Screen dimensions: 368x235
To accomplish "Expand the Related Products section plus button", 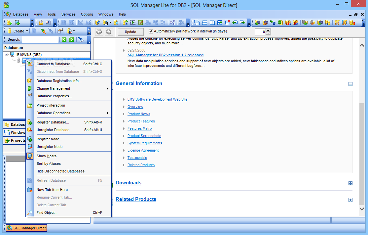I will [350, 200].
